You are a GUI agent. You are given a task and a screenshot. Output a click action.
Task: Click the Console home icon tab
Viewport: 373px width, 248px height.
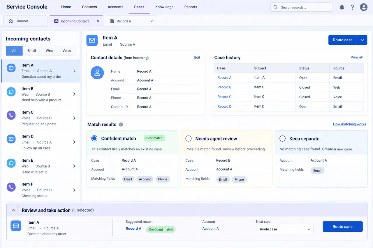point(25,21)
